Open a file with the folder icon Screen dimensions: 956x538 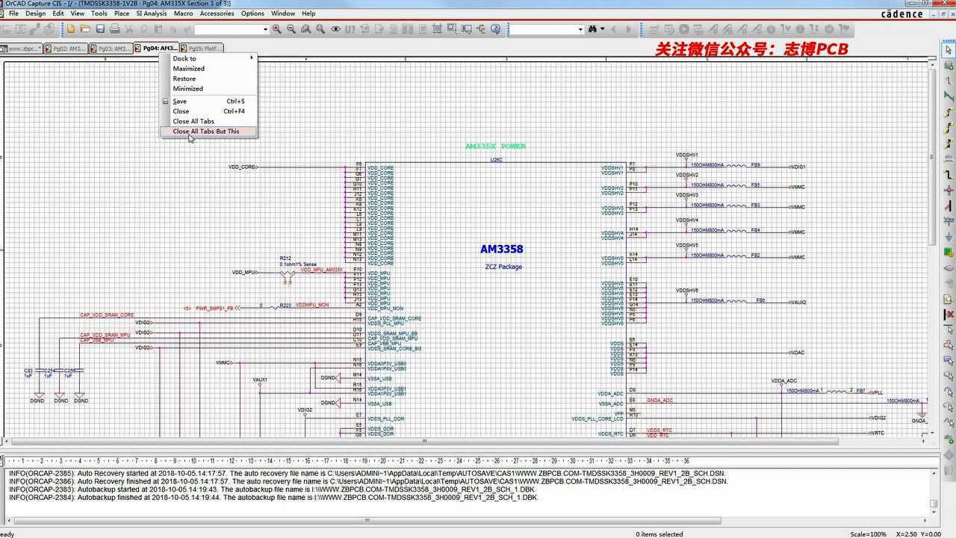86,29
